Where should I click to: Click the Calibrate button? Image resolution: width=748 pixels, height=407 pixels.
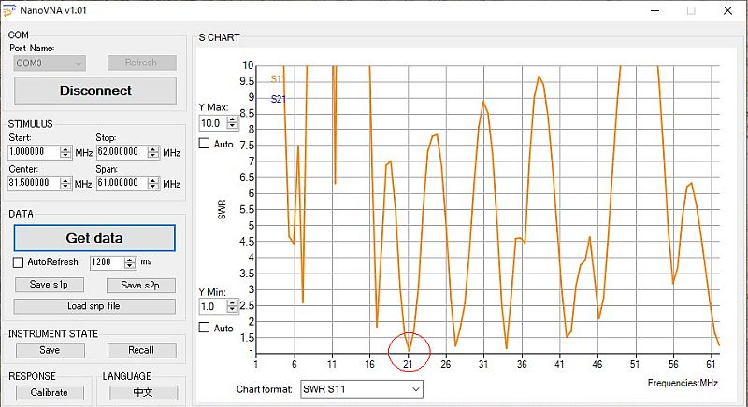point(49,392)
